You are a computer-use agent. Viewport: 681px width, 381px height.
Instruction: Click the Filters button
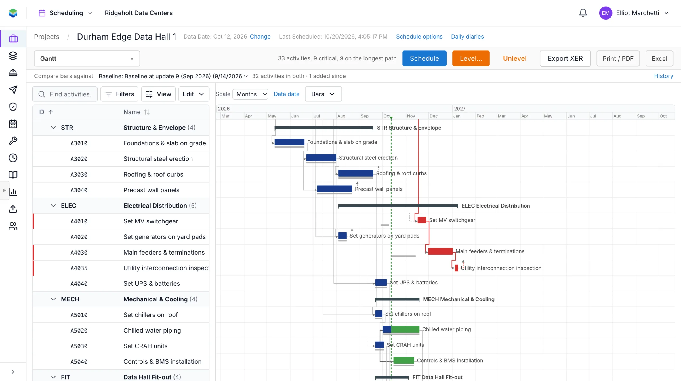coord(119,94)
